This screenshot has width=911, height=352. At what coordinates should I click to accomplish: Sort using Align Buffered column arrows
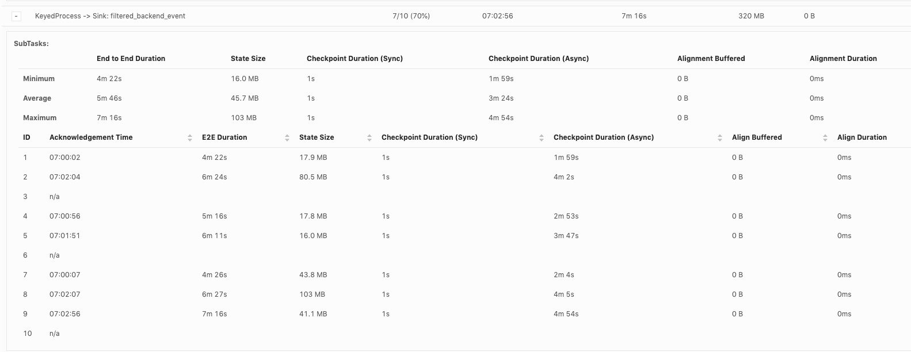point(825,138)
